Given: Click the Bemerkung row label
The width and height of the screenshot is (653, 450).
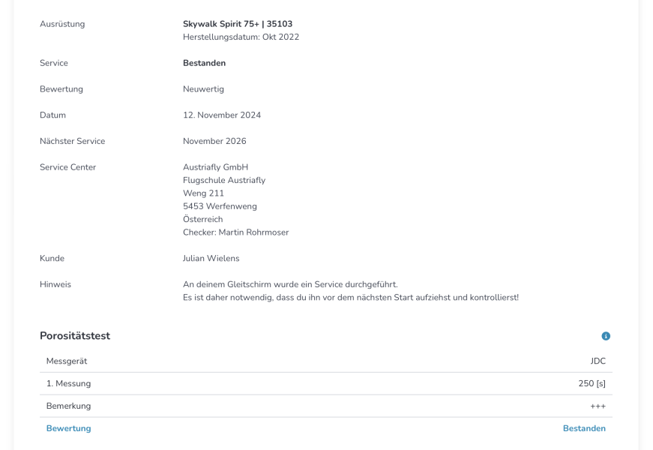Looking at the screenshot, I should click(x=68, y=406).
